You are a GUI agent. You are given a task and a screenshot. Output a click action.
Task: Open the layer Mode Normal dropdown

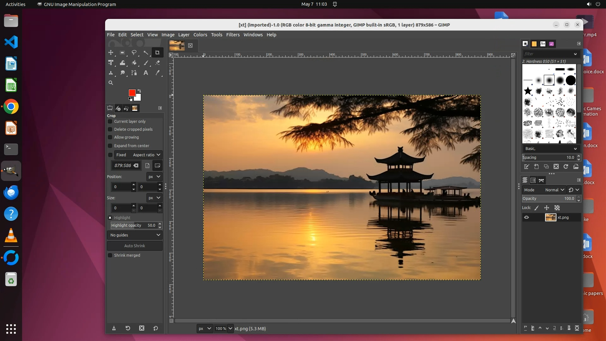click(554, 190)
